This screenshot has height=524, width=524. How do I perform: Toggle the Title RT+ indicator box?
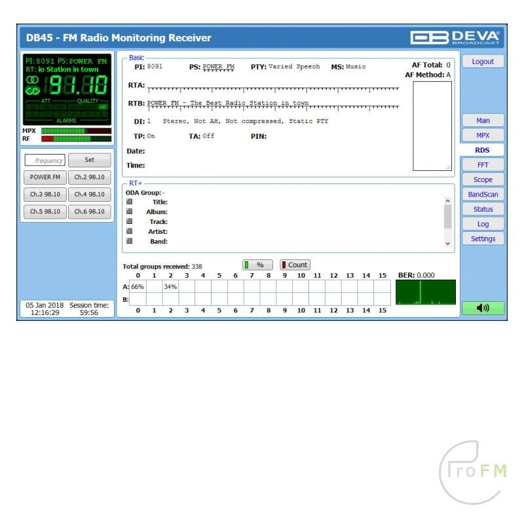tap(130, 202)
